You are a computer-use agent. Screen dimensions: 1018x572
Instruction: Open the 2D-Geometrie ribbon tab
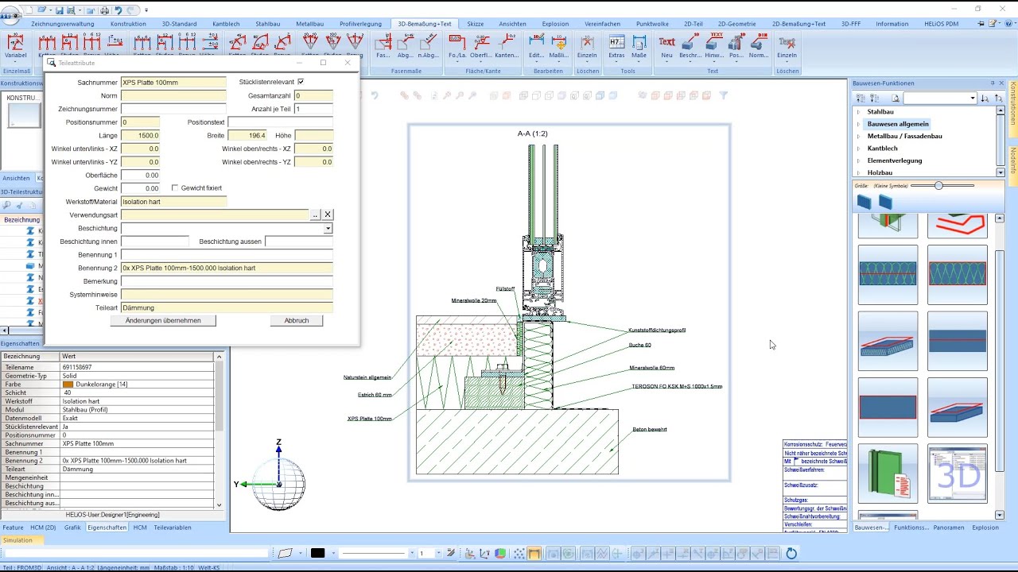tap(737, 24)
